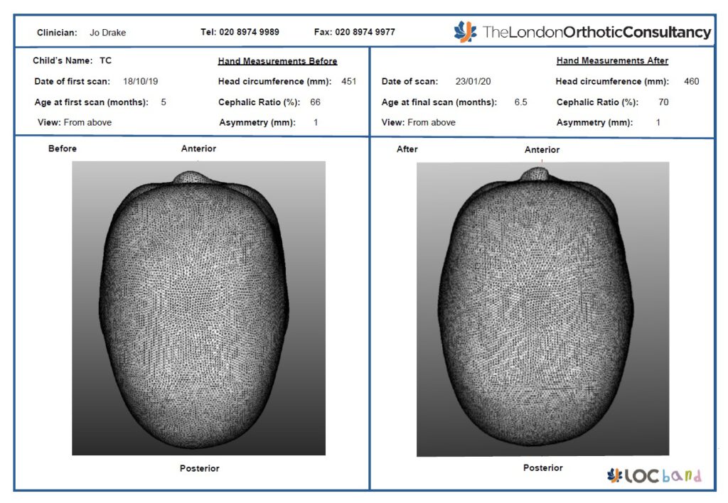Image resolution: width=728 pixels, height=503 pixels.
Task: Click after head circumference value 460
Action: pos(691,81)
